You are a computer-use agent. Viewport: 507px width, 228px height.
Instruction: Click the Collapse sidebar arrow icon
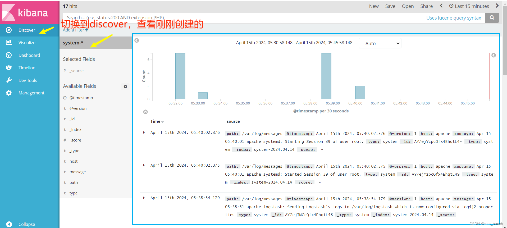tap(9, 224)
